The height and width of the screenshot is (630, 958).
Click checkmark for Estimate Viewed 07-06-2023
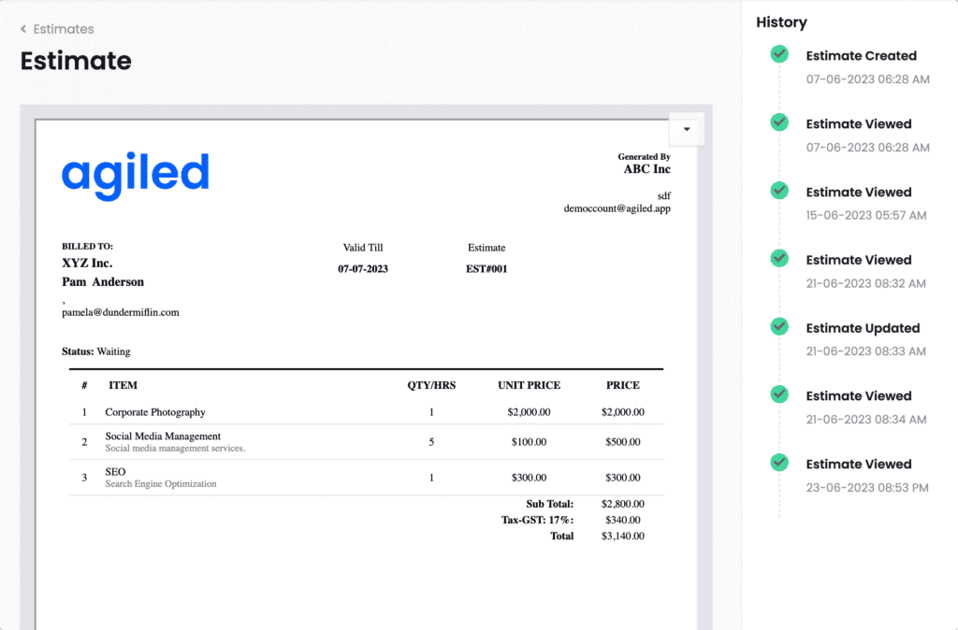(779, 122)
